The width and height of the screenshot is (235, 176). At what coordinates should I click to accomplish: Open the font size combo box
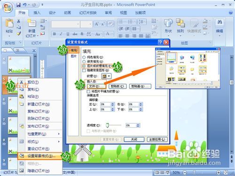click(x=86, y=24)
